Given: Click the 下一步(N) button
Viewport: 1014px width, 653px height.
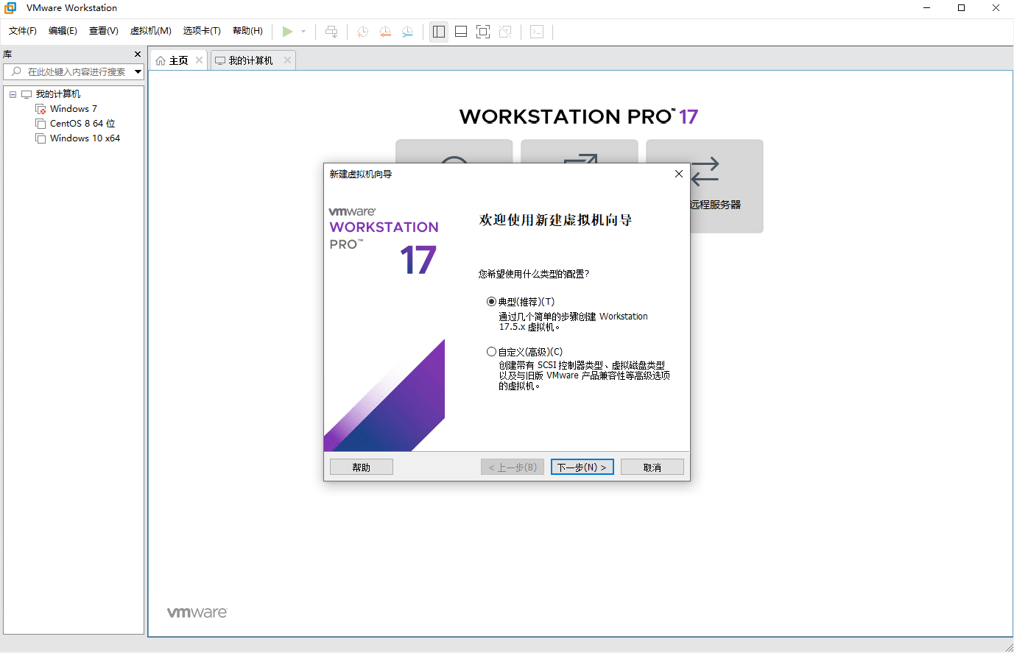Looking at the screenshot, I should pos(582,467).
